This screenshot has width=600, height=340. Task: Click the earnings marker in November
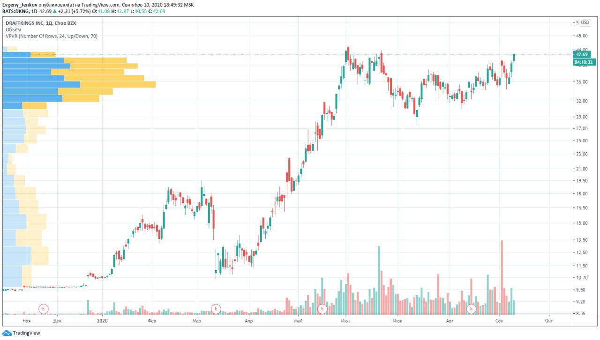pos(44,309)
